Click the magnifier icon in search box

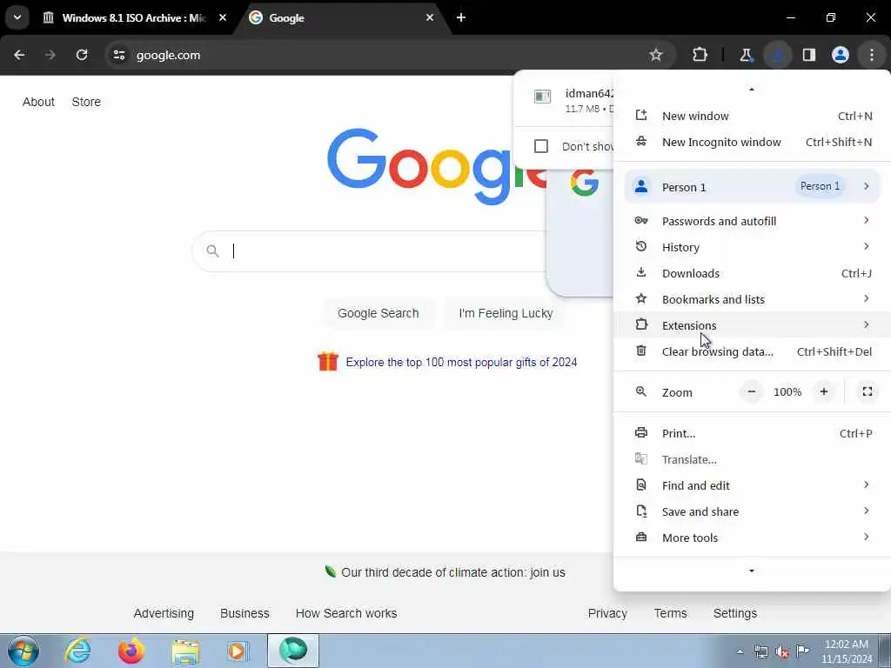click(x=212, y=251)
